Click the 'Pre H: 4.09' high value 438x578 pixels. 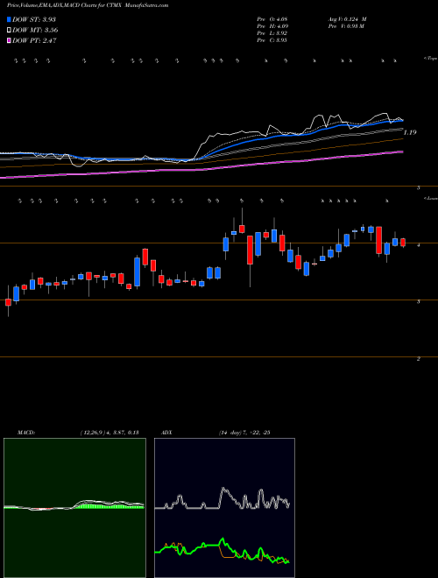tap(272, 26)
